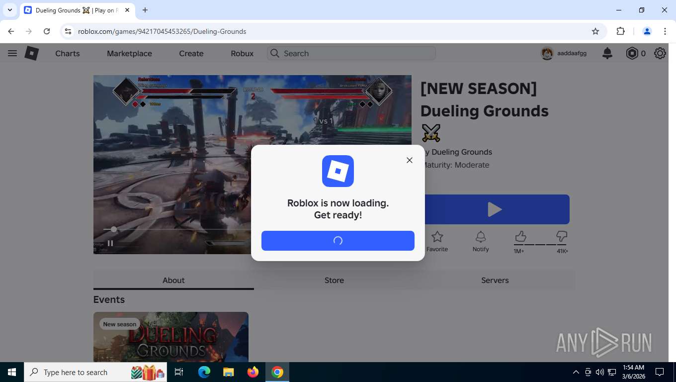Open Chrome profile icon
The image size is (676, 382).
pyautogui.click(x=647, y=31)
